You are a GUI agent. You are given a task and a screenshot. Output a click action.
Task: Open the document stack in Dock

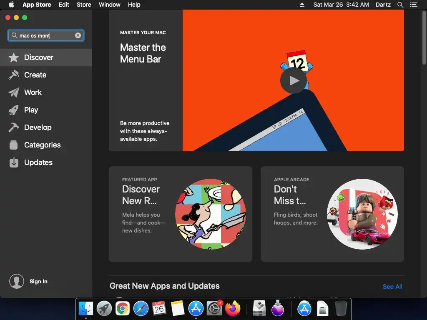pyautogui.click(x=322, y=309)
